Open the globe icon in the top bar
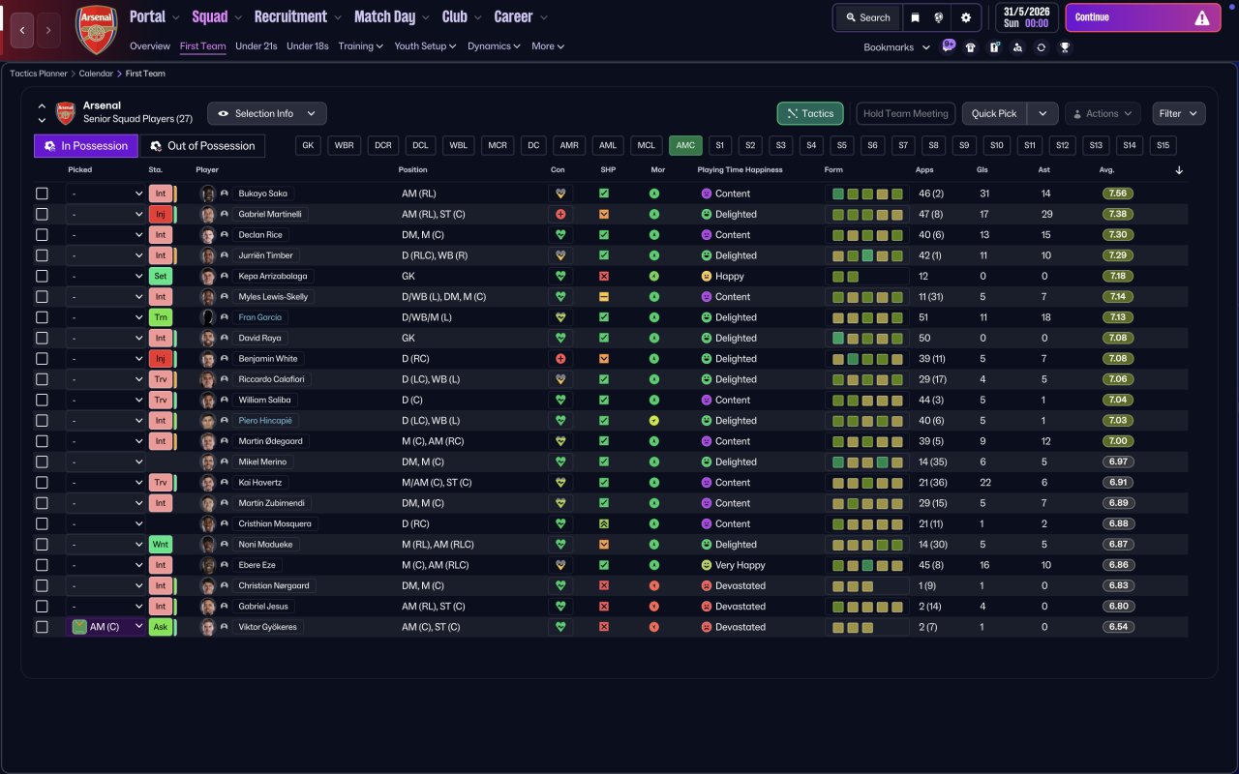Screen dimensions: 1239x774 pos(938,17)
